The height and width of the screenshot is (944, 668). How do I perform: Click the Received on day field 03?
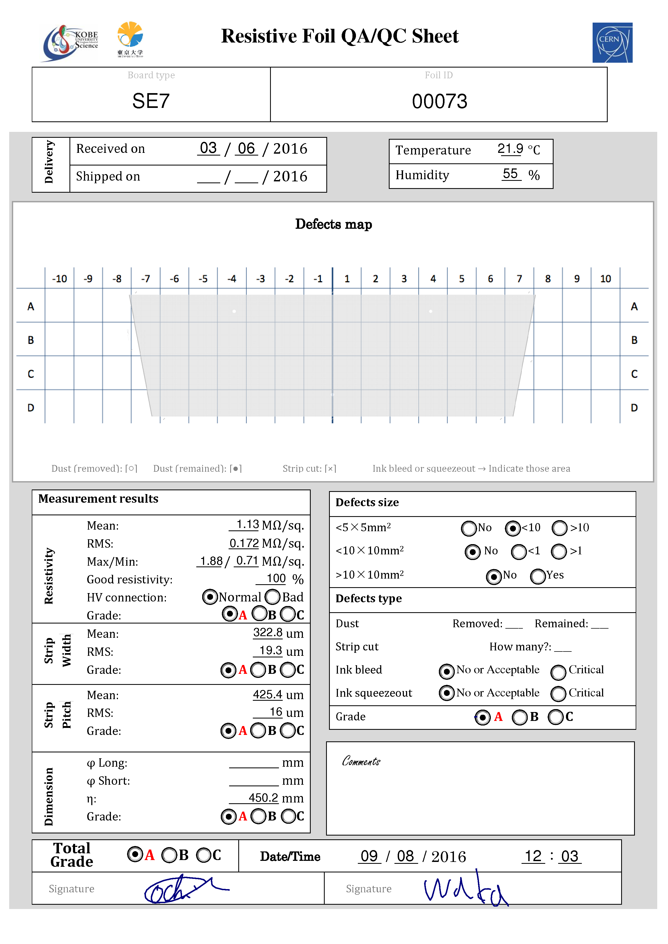(x=209, y=148)
